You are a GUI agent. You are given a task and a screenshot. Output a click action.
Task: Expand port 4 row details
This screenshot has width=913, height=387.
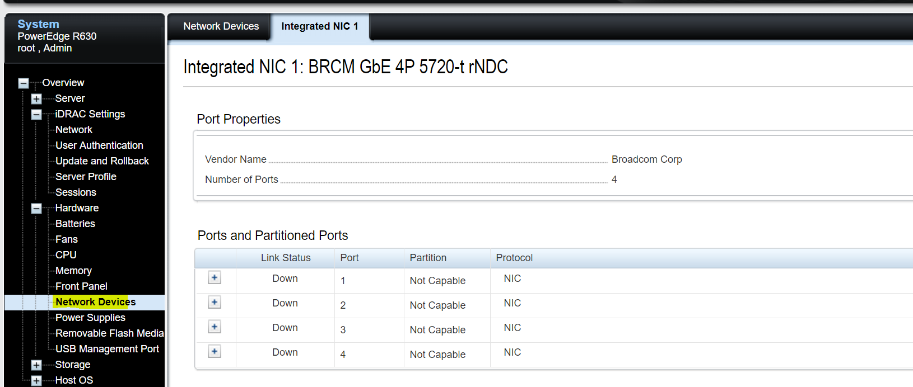click(215, 351)
